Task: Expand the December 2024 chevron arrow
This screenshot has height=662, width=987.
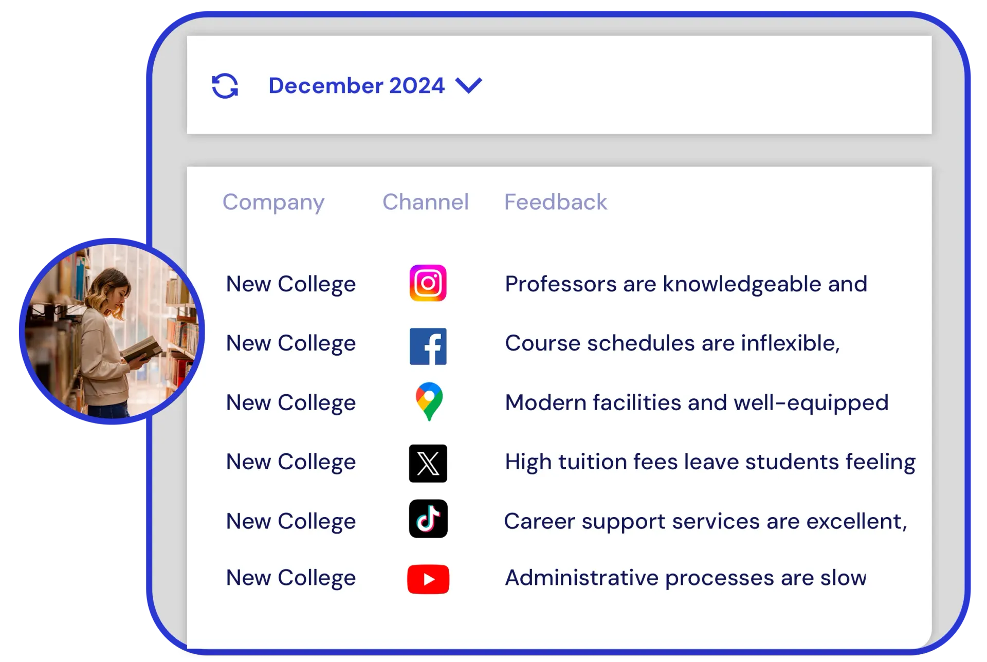Action: [469, 85]
